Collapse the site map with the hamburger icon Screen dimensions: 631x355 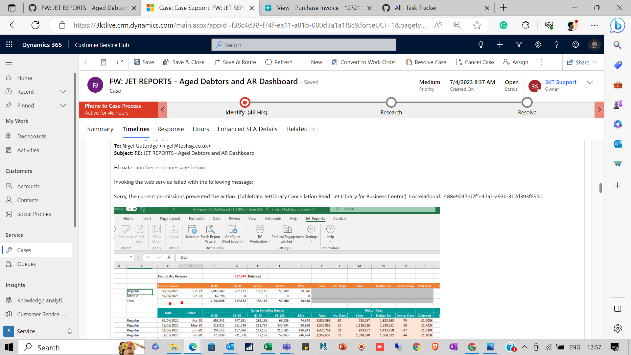coord(9,62)
